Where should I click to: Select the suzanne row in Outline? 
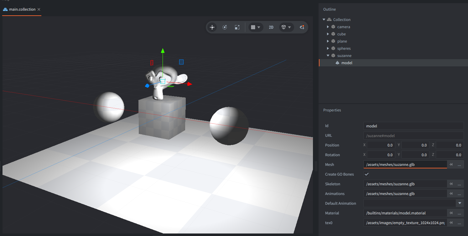[393, 55]
